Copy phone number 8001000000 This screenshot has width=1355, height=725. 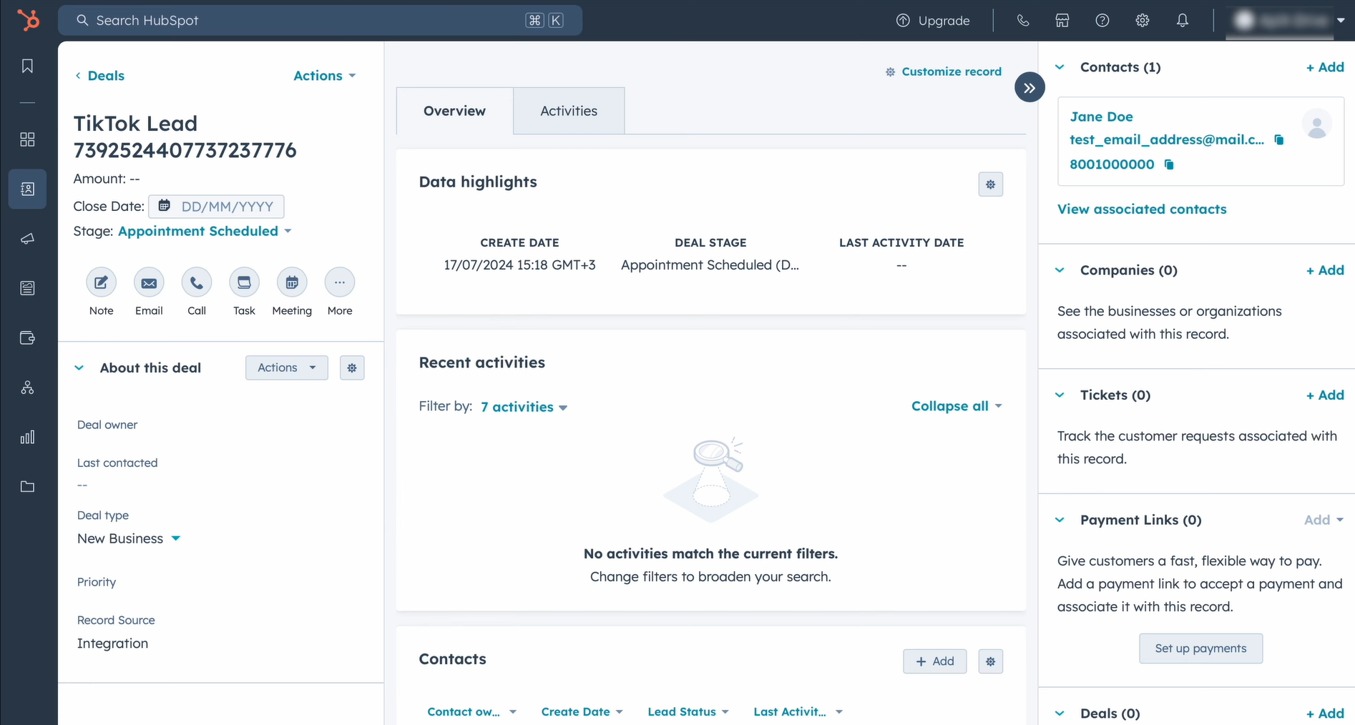[1169, 164]
